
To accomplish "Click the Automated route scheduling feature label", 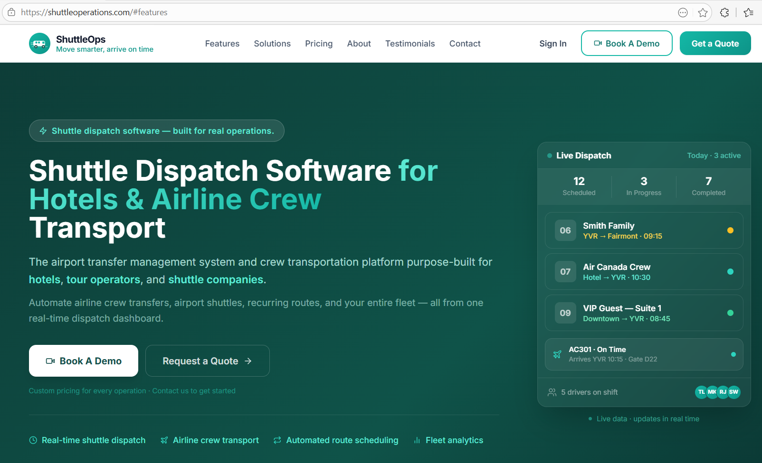I will tap(343, 440).
